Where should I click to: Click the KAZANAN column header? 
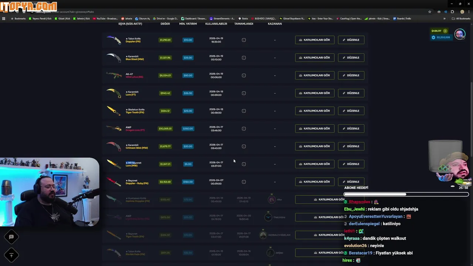[275, 24]
